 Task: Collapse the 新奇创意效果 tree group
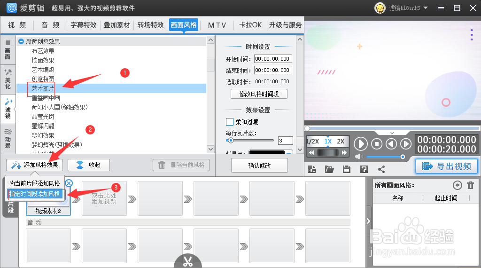point(21,41)
